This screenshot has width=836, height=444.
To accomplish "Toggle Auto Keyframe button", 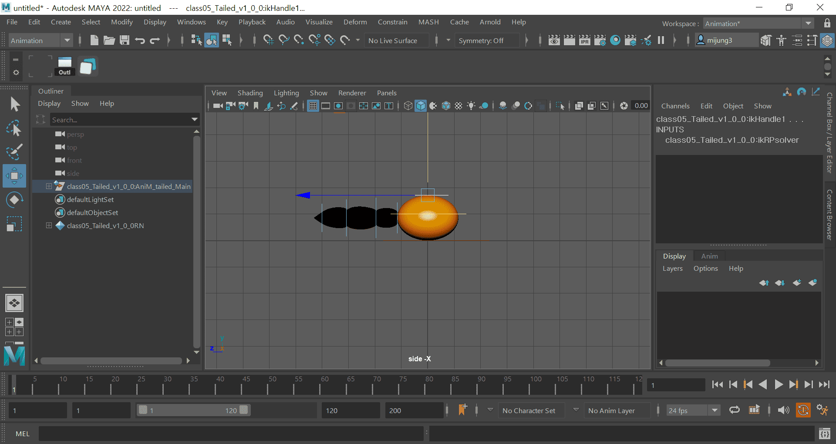I will (803, 410).
